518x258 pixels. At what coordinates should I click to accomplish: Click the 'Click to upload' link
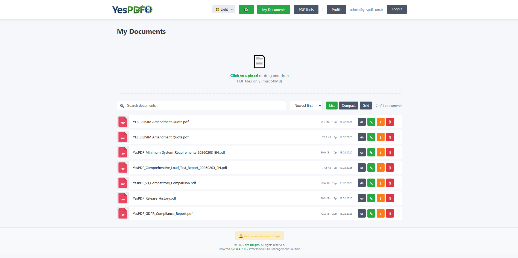[244, 76]
